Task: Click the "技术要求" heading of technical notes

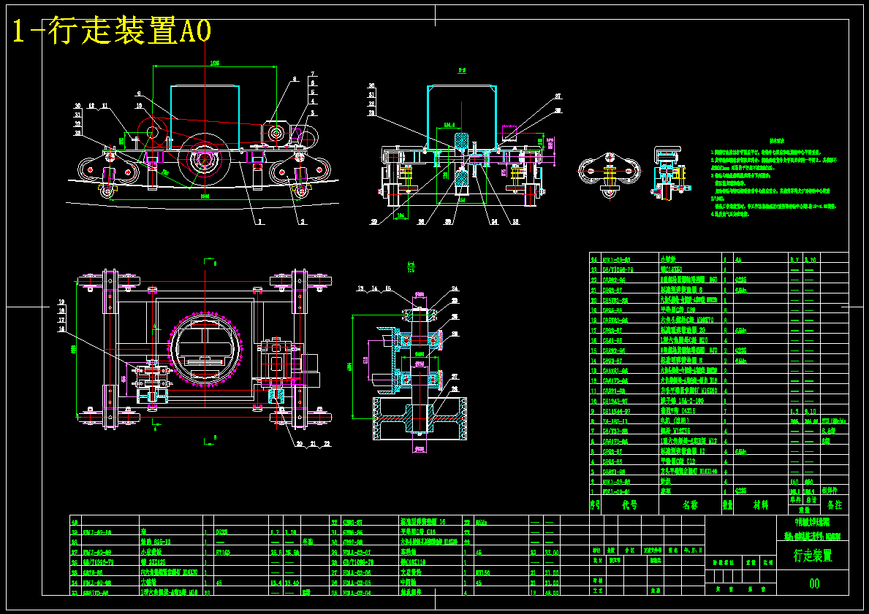Action: pos(776,141)
